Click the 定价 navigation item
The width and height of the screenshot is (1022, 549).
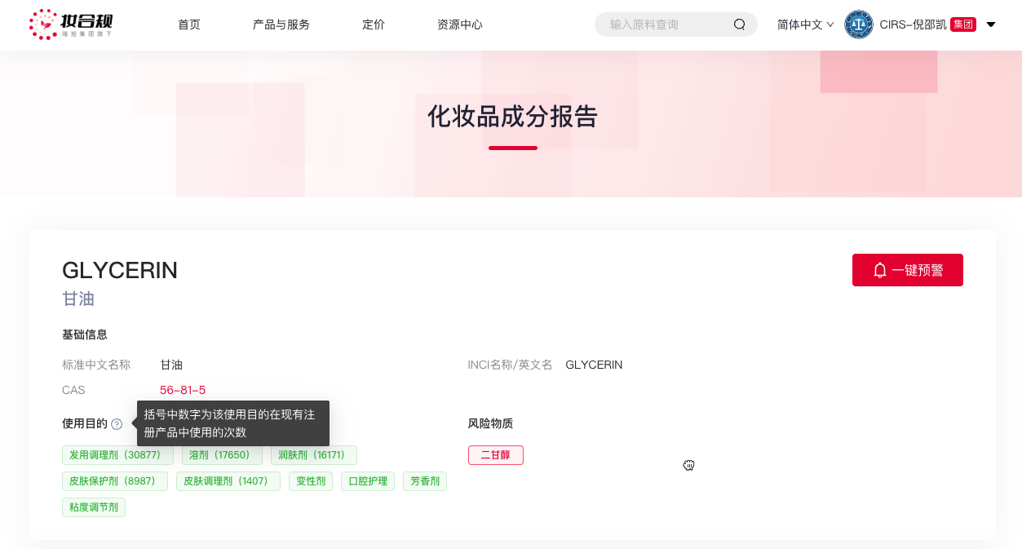tap(374, 24)
